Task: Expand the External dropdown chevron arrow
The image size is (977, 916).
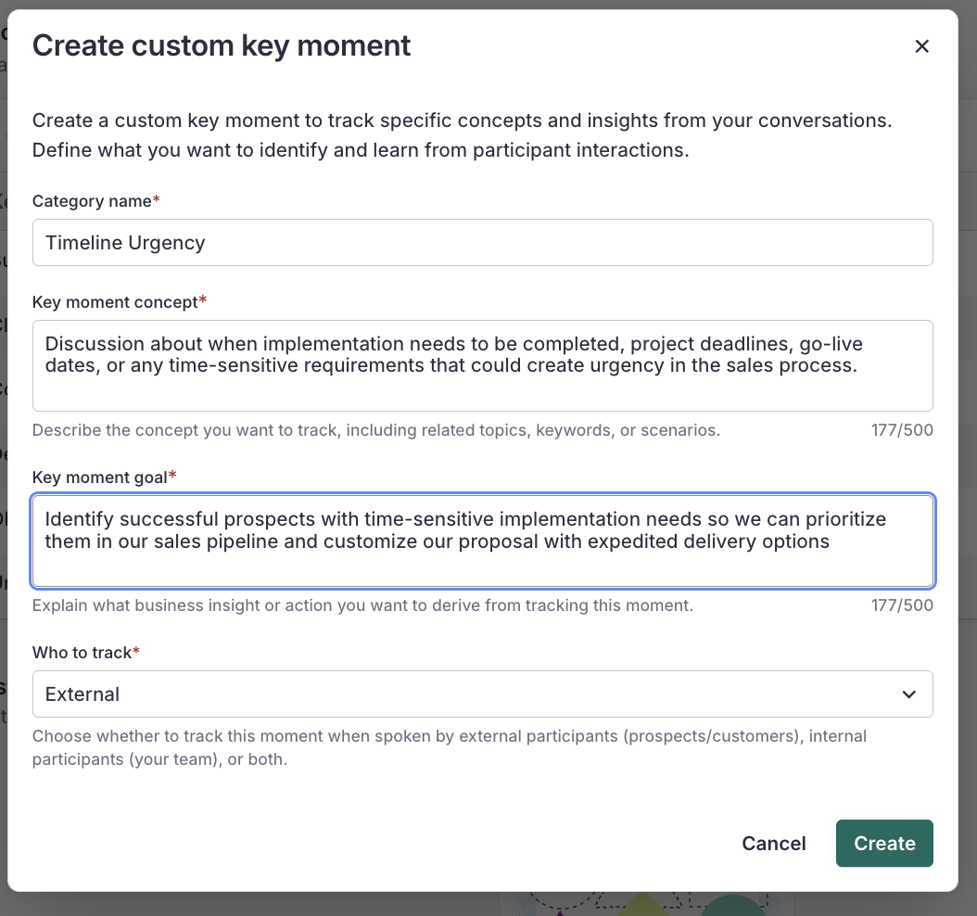Action: (909, 694)
